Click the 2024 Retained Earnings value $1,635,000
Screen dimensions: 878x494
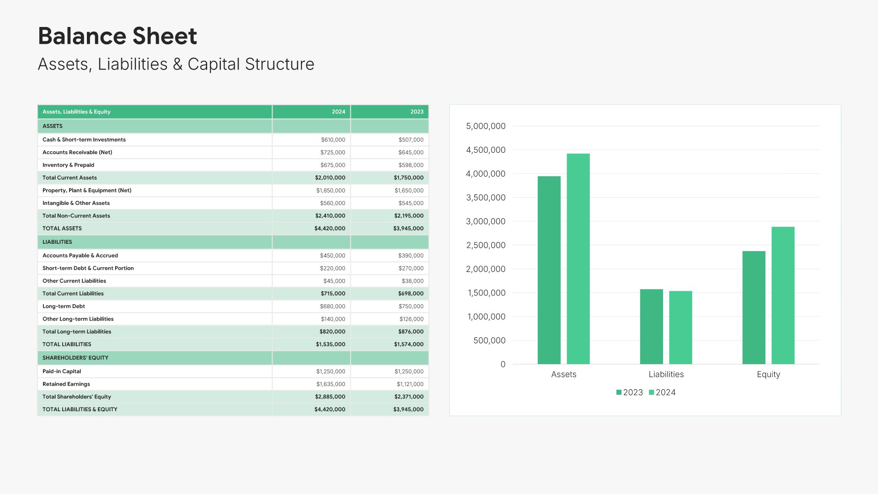pyautogui.click(x=331, y=384)
